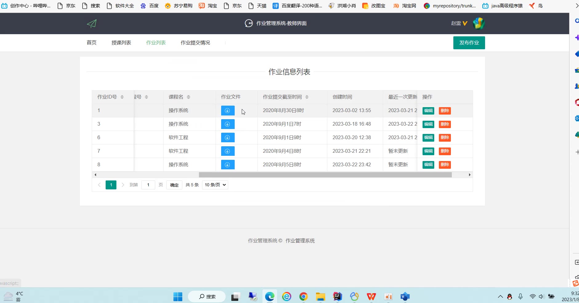Open the 作业提交情况 tab
The width and height of the screenshot is (579, 303).
[195, 43]
